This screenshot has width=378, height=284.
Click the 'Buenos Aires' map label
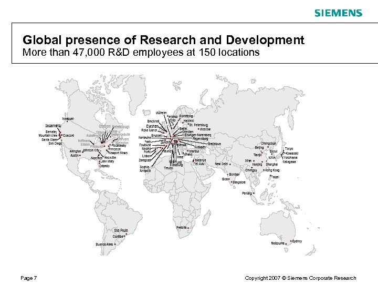(x=104, y=245)
